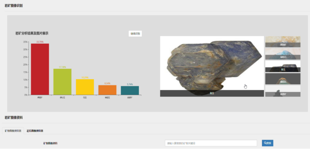Select the first thumbnail at the top of the list
This screenshot has height=149, width=310.
pos(282,42)
